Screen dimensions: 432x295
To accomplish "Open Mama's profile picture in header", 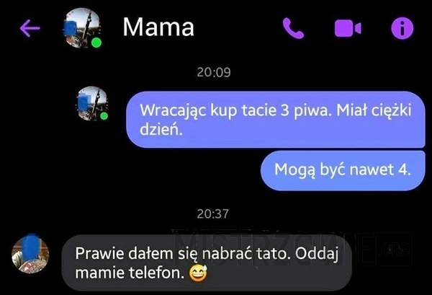I will (82, 28).
